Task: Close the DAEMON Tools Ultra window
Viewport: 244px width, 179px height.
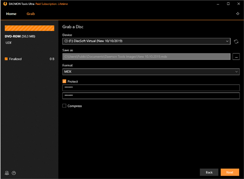Action: point(239,4)
